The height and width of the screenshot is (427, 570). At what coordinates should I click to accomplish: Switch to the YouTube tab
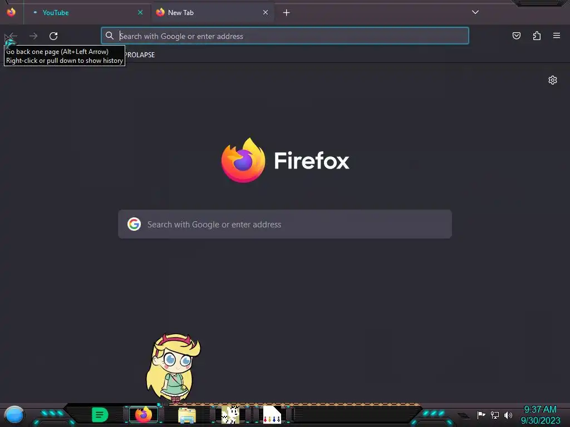click(x=86, y=13)
